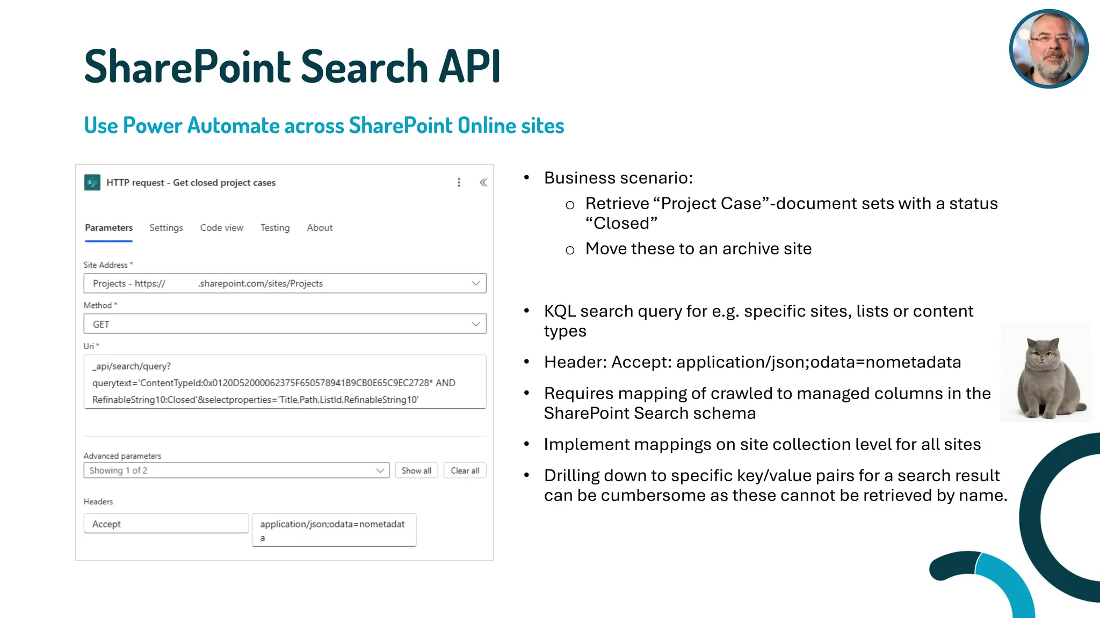Image resolution: width=1100 pixels, height=618 pixels.
Task: Click the 'KQL search query' bullet text
Action: pos(758,321)
